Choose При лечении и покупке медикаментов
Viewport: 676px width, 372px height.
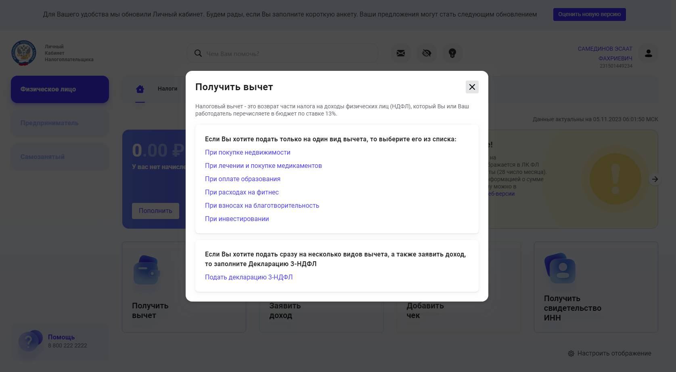pyautogui.click(x=263, y=165)
